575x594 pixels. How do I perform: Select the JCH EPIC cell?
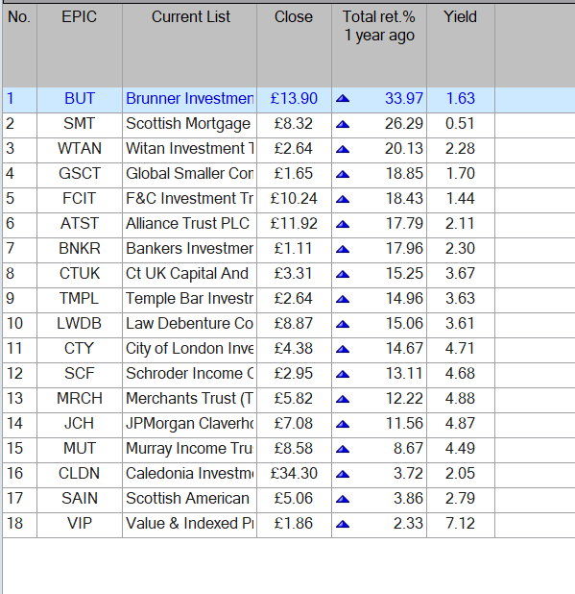[80, 424]
